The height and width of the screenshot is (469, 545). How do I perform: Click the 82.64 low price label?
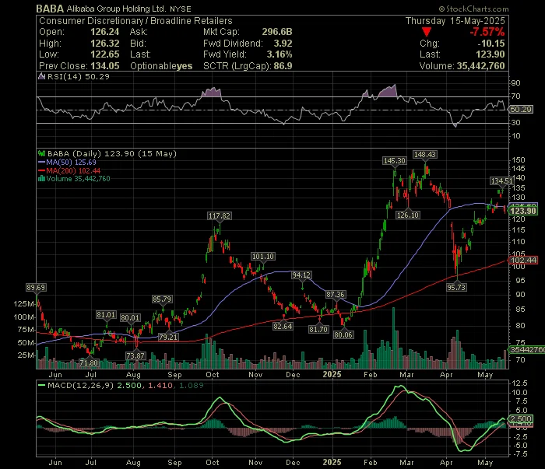283,327
